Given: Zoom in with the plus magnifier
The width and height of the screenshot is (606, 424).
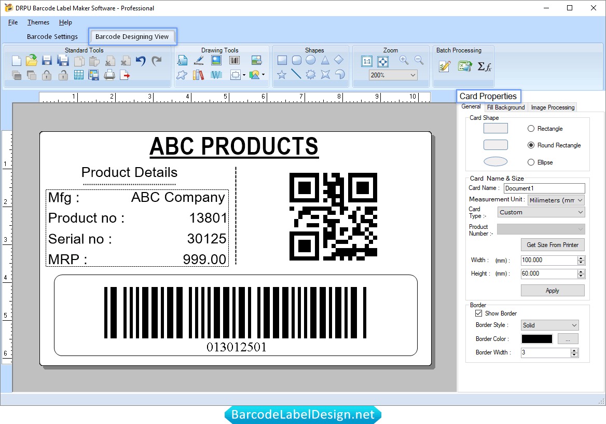Looking at the screenshot, I should click(404, 60).
